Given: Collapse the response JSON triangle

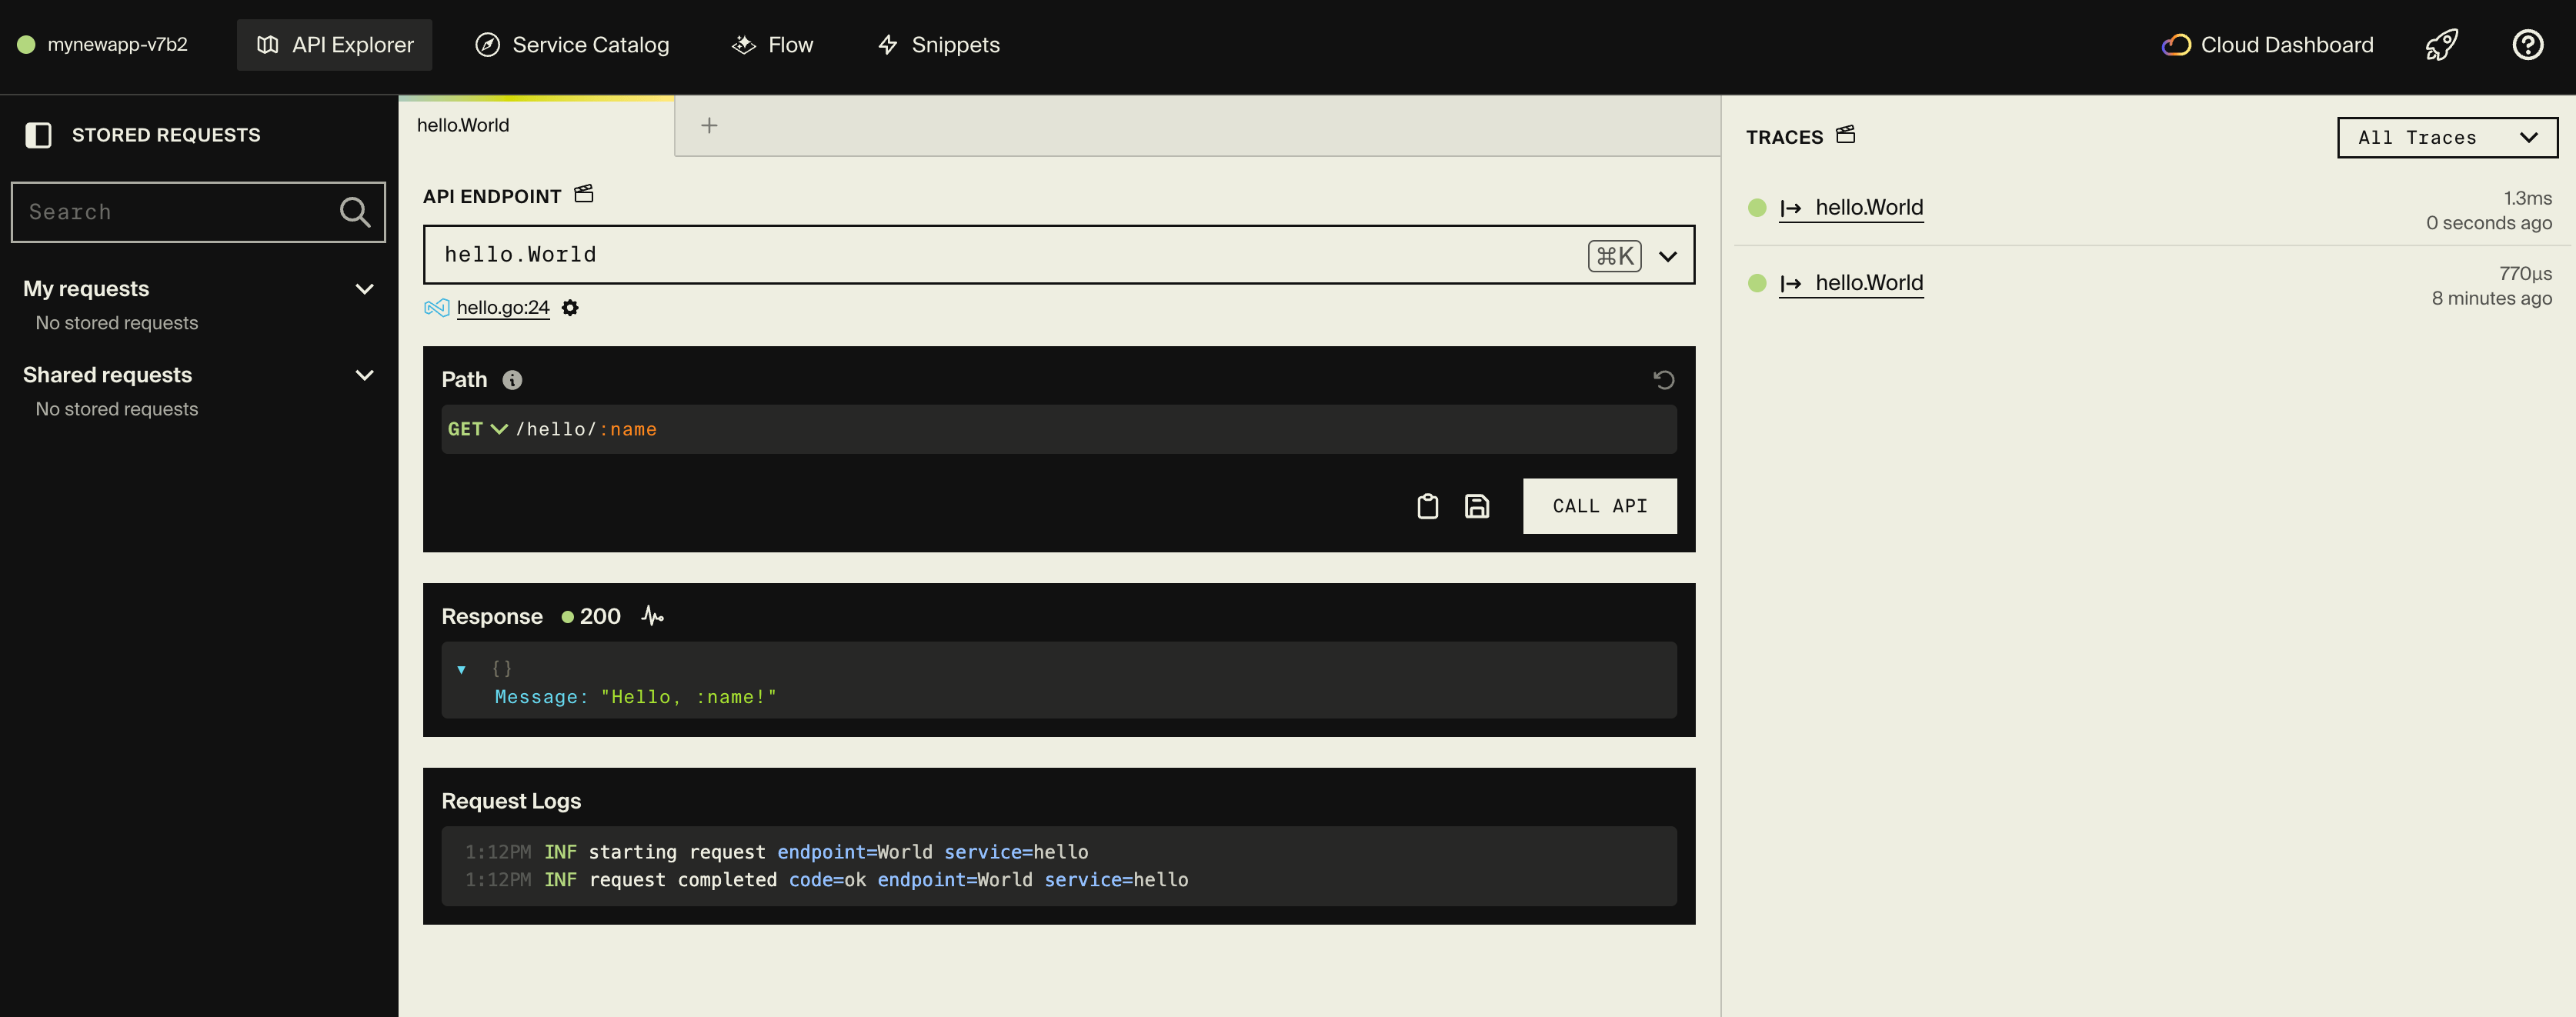Looking at the screenshot, I should (461, 669).
